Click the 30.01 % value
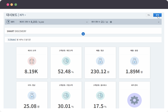 (x=66, y=106)
